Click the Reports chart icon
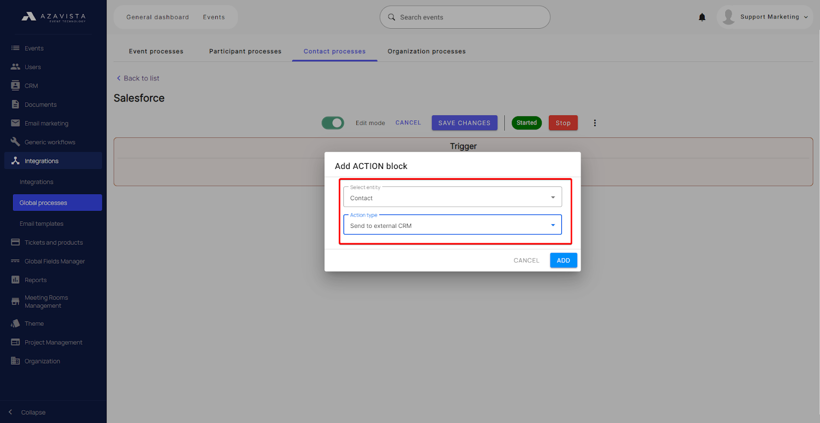Screen dimensions: 820x423 coord(15,280)
